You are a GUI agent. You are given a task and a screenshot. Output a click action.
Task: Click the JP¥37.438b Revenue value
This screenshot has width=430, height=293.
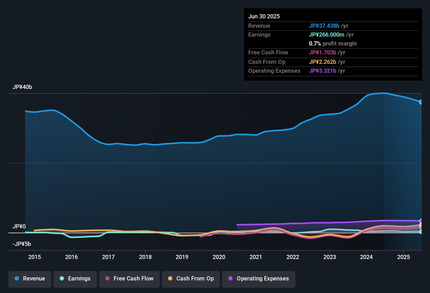click(324, 26)
